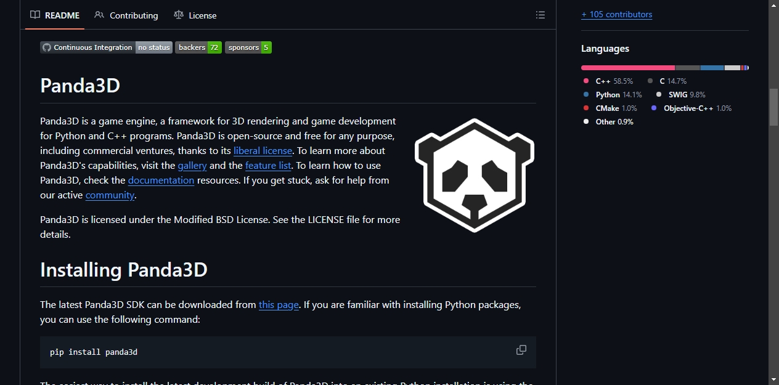Click the Installing Panda3D heading
This screenshot has width=779, height=385.
click(x=124, y=269)
